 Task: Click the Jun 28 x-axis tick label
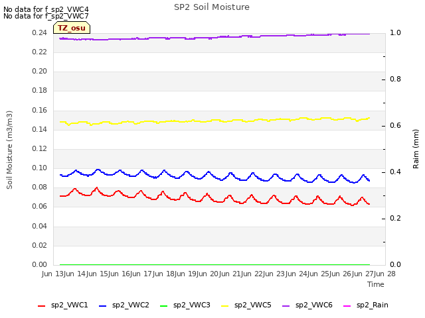pos(384,274)
